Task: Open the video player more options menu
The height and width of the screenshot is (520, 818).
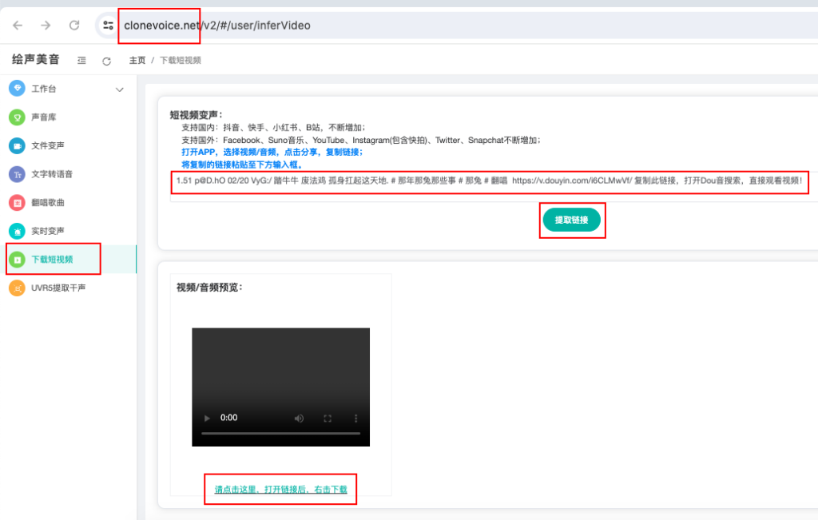Action: tap(355, 419)
